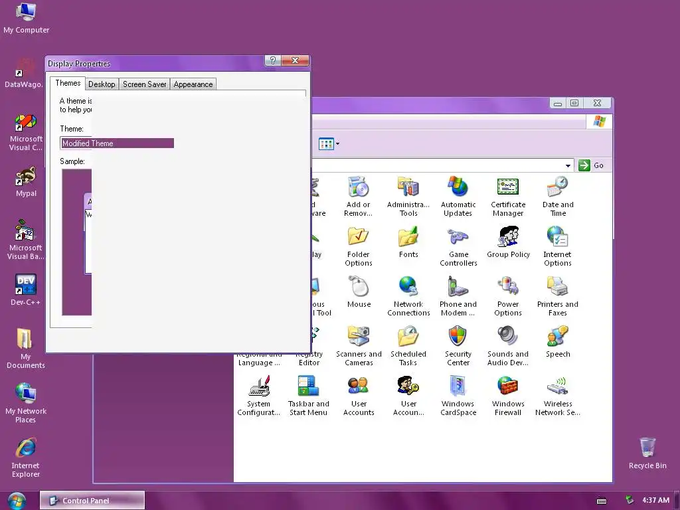
Task: Open Taskbar and Start Menu icon
Action: point(308,396)
